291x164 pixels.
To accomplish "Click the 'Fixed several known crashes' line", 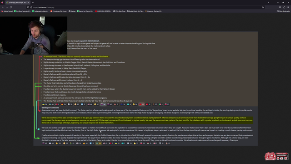I will tap(55, 95).
